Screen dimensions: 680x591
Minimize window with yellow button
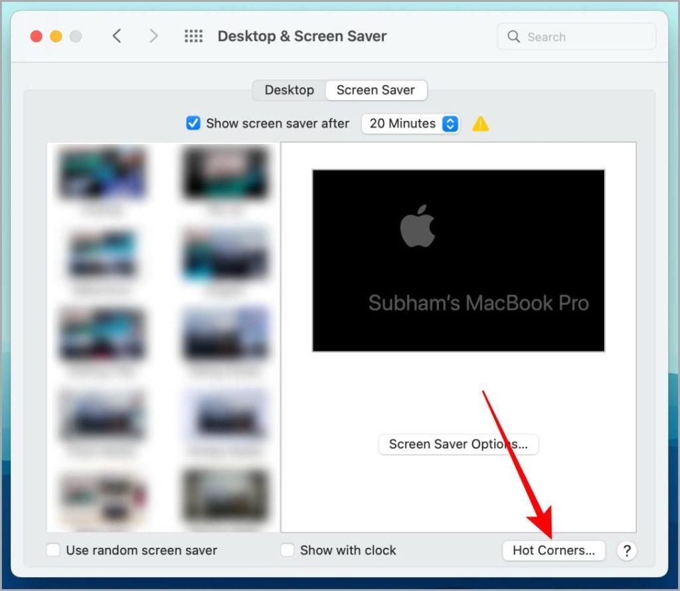[x=56, y=37]
